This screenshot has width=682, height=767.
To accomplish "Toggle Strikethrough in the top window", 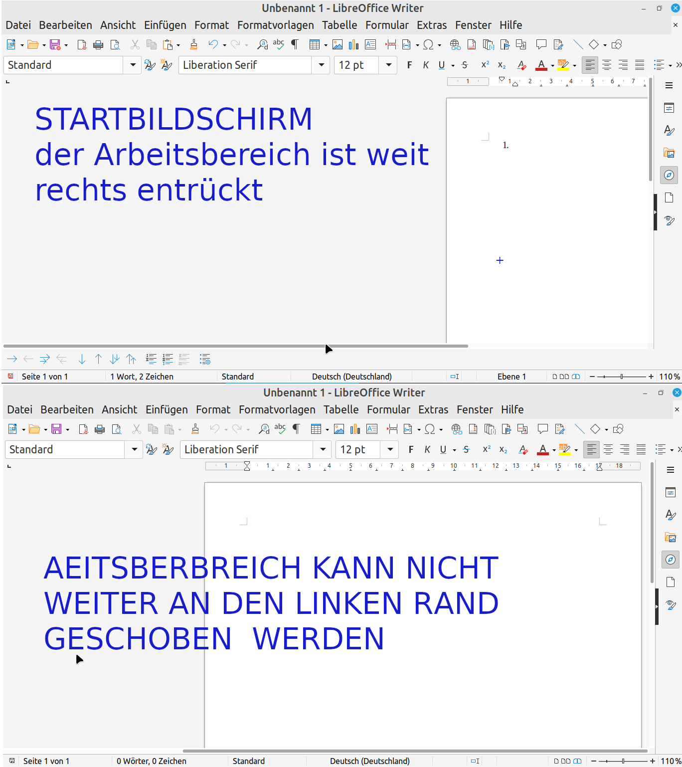I will (465, 65).
